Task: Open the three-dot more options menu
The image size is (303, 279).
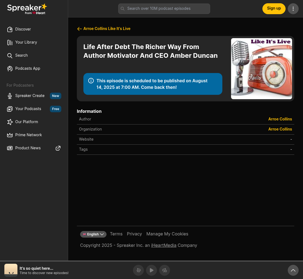Action: (293, 9)
